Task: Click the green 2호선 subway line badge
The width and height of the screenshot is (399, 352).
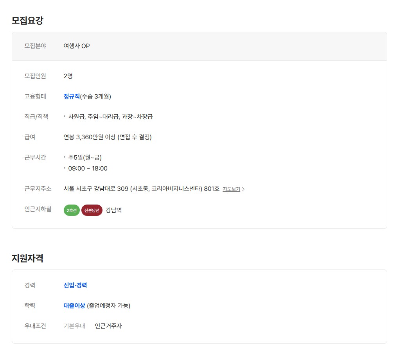Action: tap(72, 210)
